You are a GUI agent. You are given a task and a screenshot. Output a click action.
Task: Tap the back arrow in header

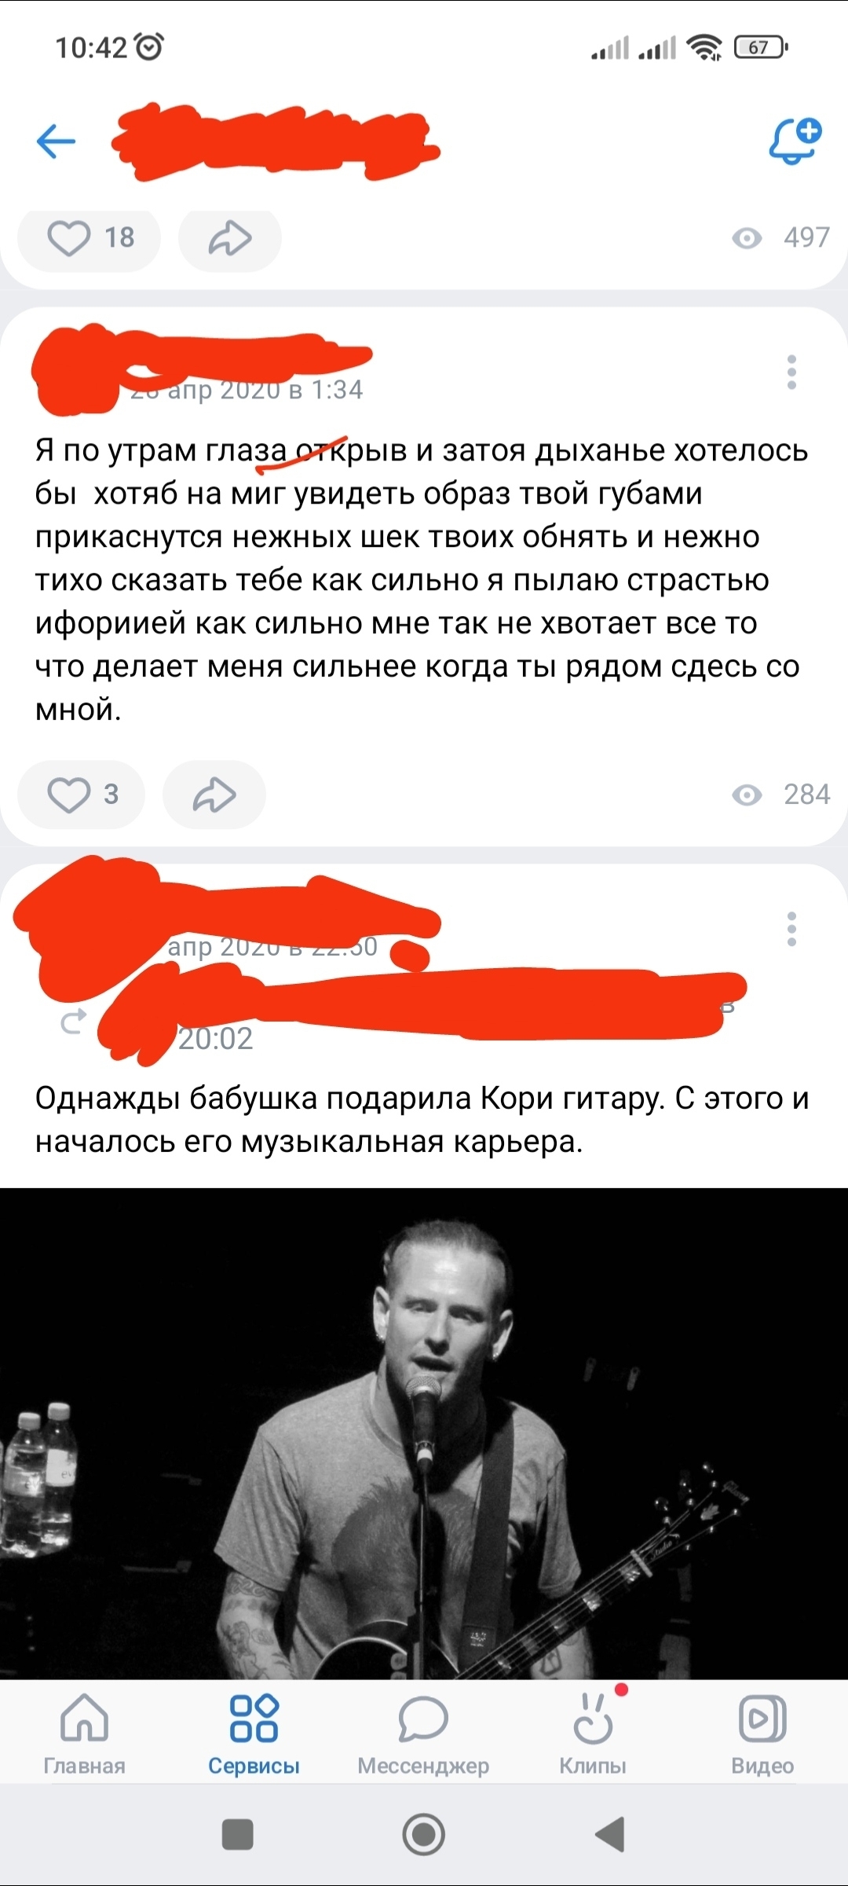56,141
